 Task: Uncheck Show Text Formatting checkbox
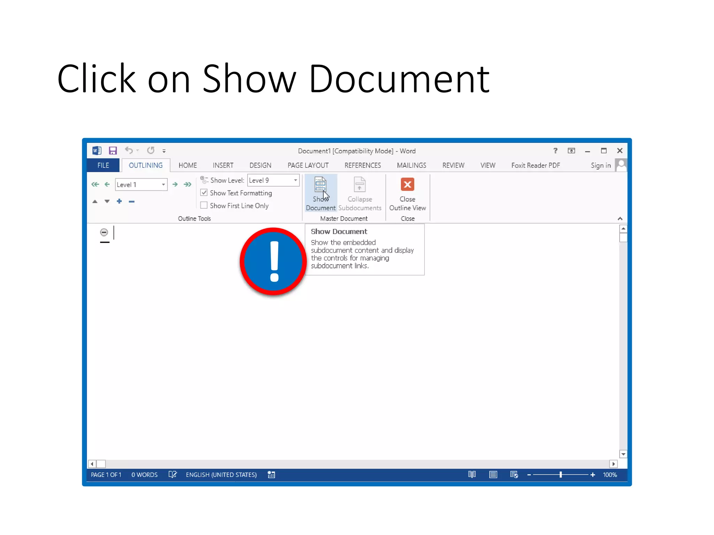[x=204, y=193]
